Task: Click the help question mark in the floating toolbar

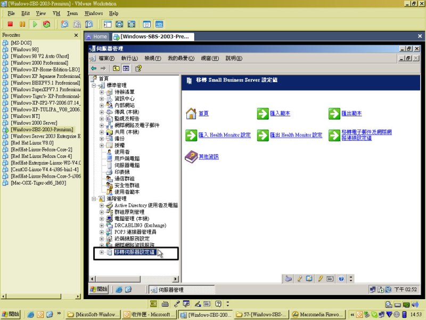Action: pos(341,278)
